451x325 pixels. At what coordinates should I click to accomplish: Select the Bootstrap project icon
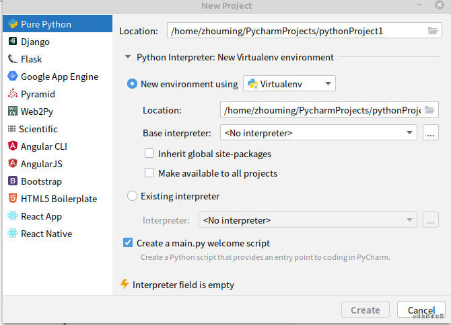point(13,181)
